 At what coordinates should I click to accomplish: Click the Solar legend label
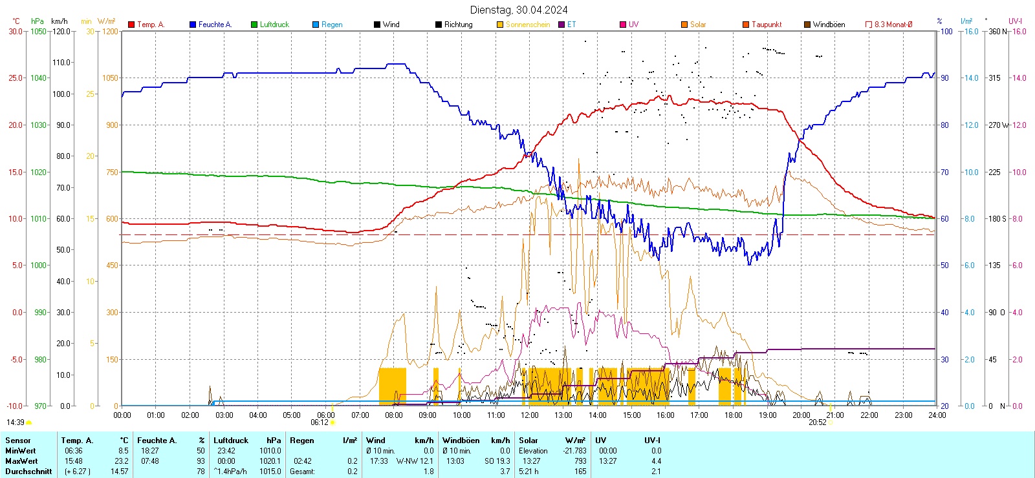(698, 25)
